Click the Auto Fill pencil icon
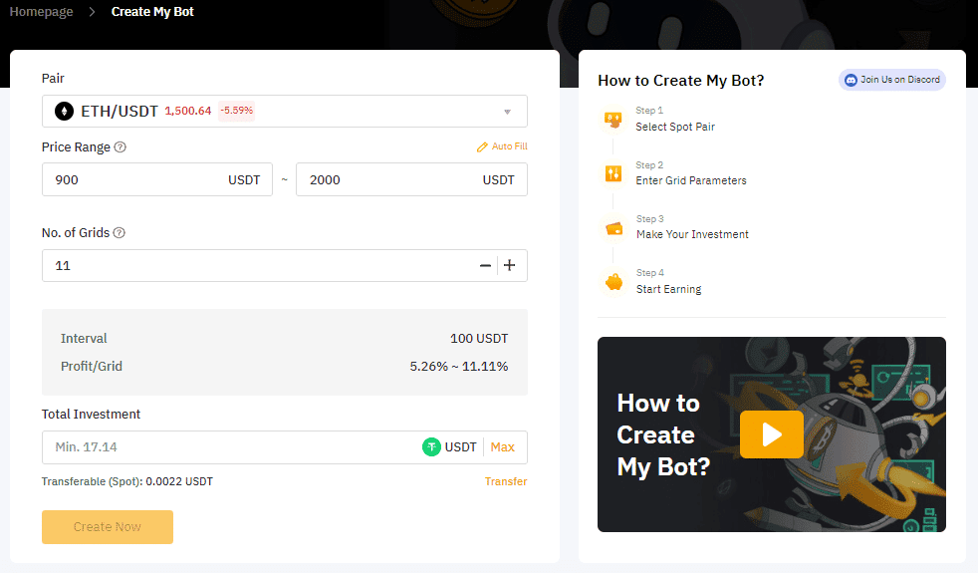 click(482, 146)
